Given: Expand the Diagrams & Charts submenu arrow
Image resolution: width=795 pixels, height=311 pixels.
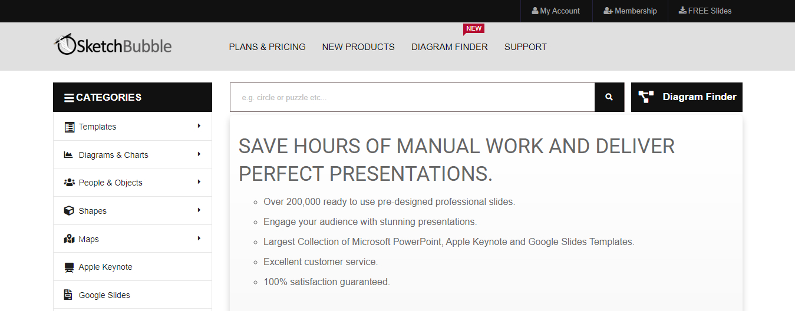Looking at the screenshot, I should pyautogui.click(x=199, y=154).
